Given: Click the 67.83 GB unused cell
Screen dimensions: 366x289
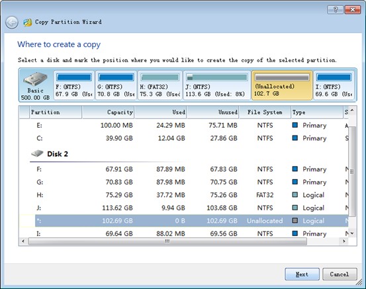Looking at the screenshot, I should [224, 169].
